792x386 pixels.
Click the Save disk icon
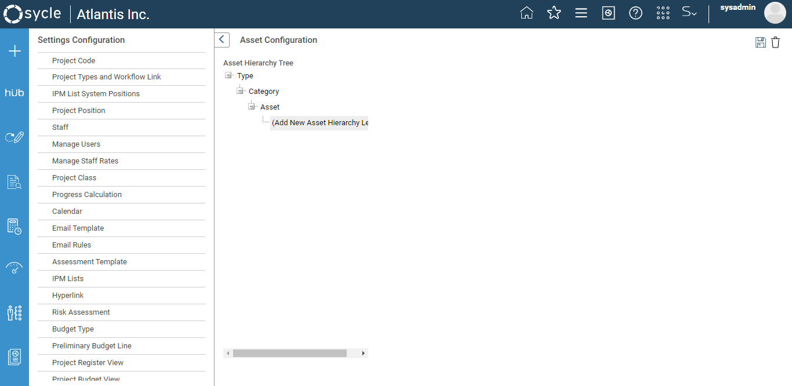tap(761, 42)
